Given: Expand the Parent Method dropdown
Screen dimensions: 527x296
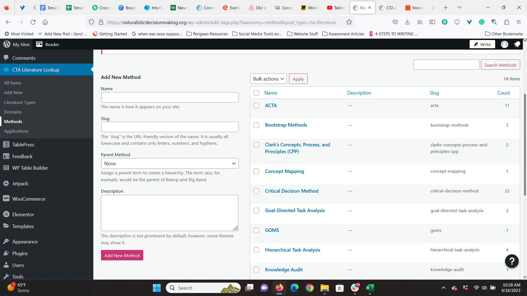Looking at the screenshot, I should tap(170, 164).
